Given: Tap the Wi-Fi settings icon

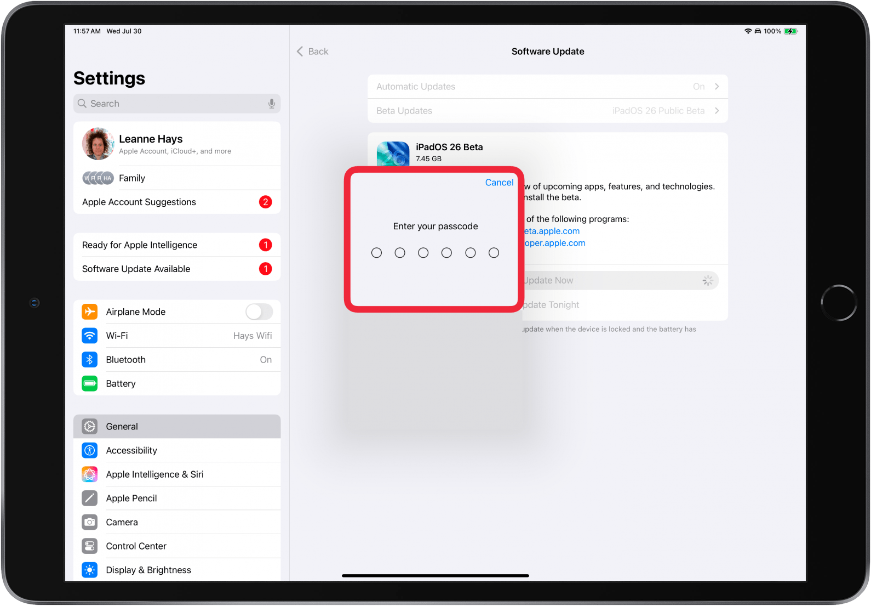Looking at the screenshot, I should (89, 336).
